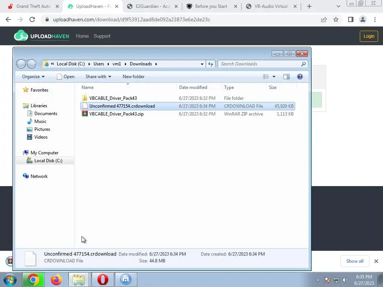Click Local Disk (C:) breadcrumb
The width and height of the screenshot is (383, 287).
pyautogui.click(x=71, y=64)
